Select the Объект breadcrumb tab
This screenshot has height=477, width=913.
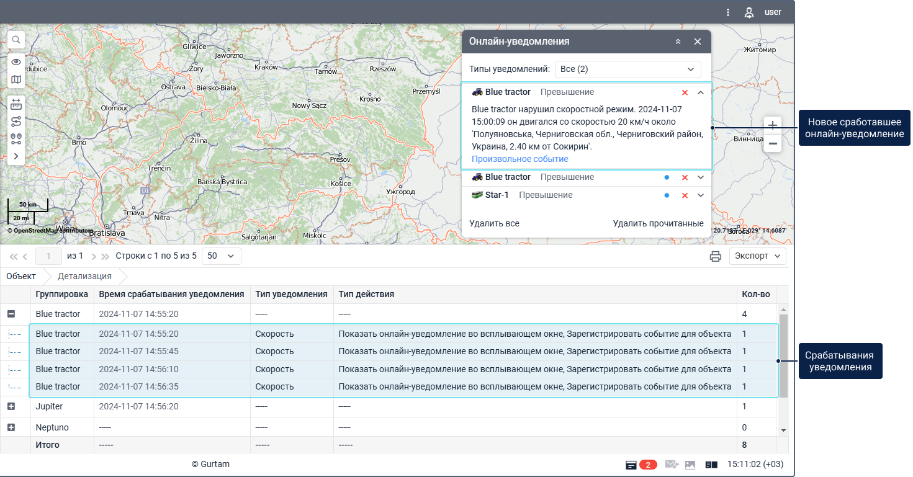(21, 276)
